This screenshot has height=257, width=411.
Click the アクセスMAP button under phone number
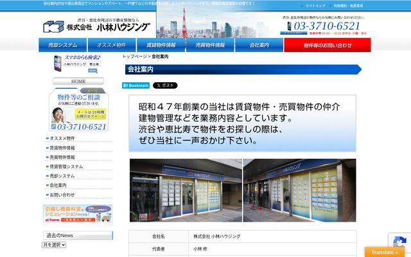click(293, 33)
